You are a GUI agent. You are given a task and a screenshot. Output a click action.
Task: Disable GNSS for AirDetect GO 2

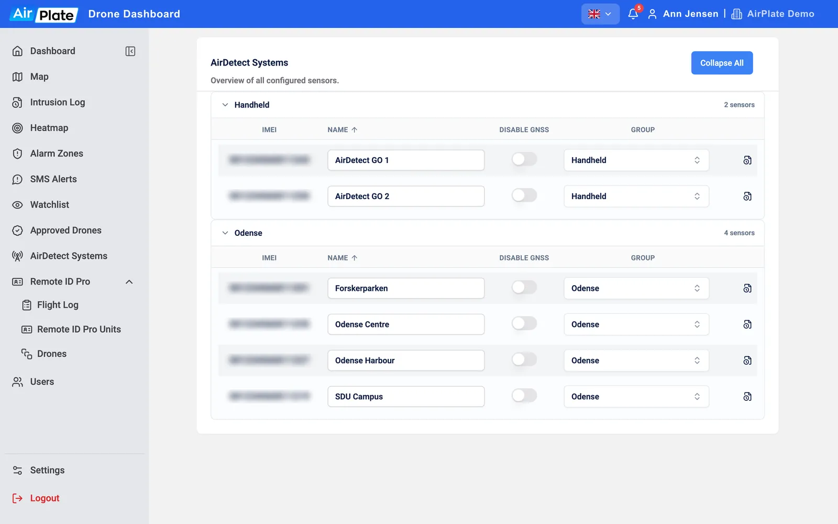coord(524,195)
